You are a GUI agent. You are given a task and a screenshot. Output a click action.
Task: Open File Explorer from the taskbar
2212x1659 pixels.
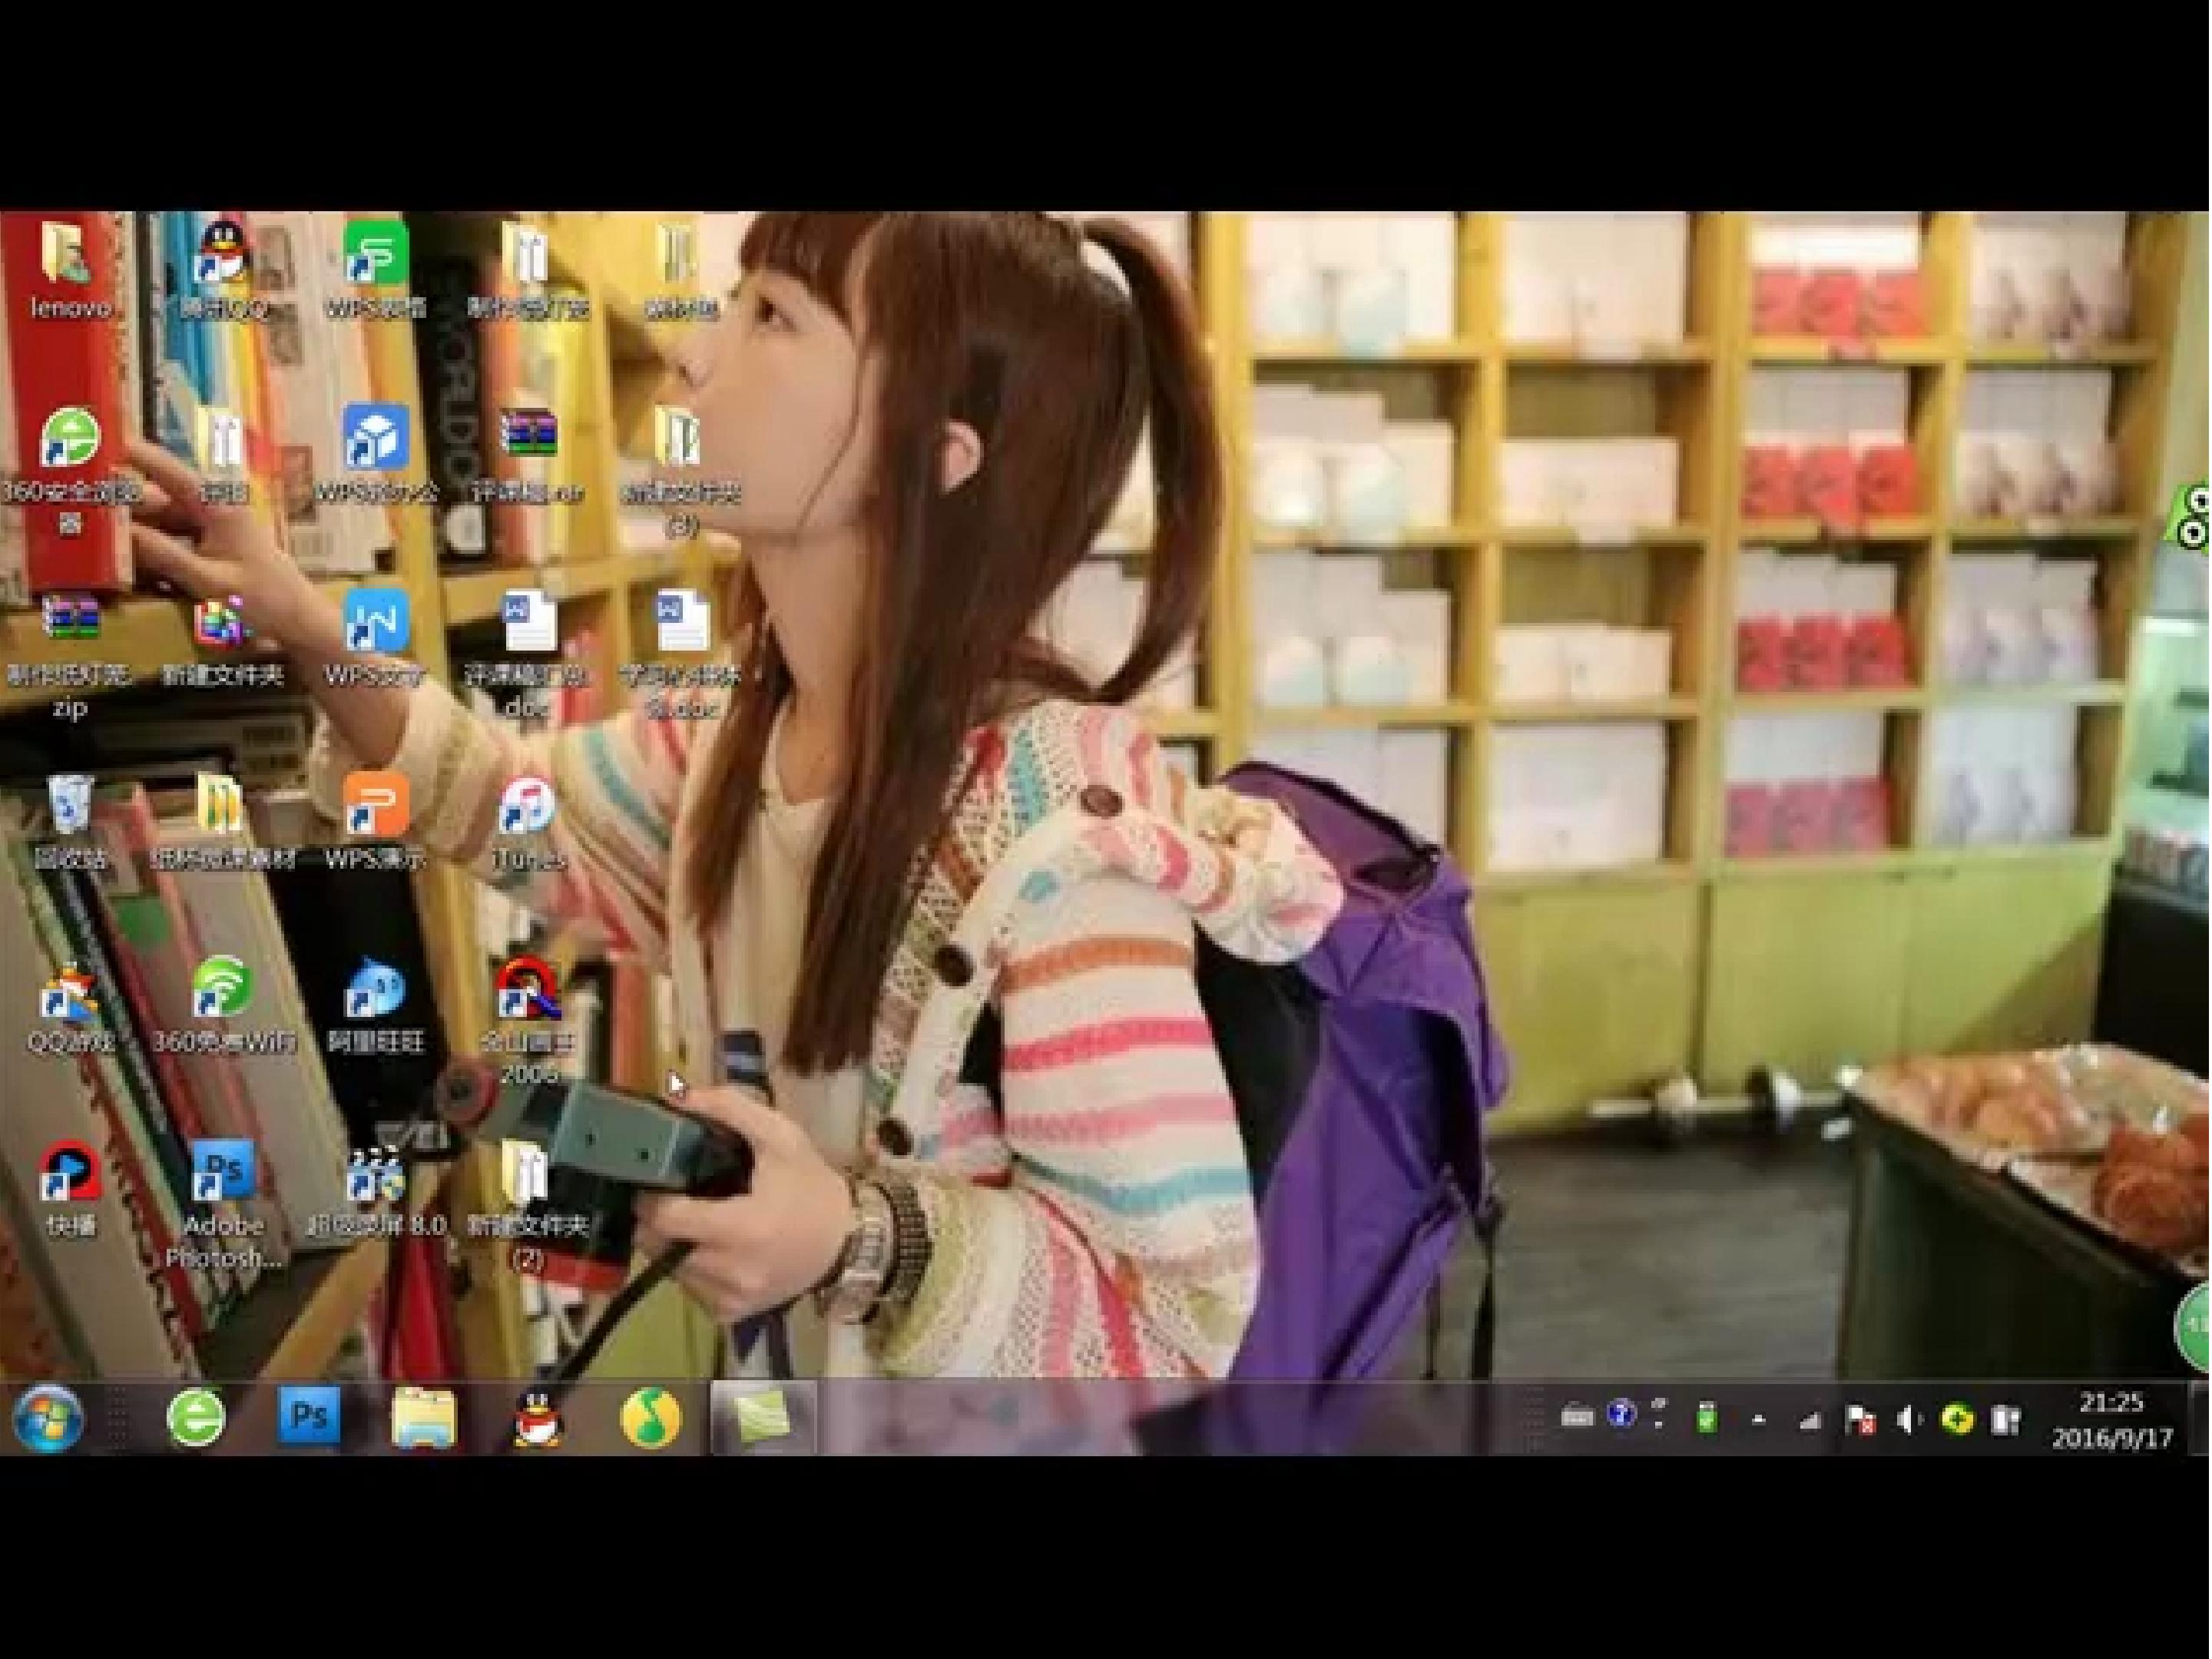tap(423, 1418)
